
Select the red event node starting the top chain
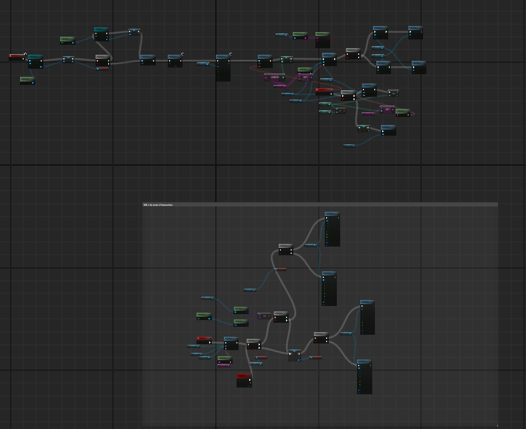click(x=17, y=57)
